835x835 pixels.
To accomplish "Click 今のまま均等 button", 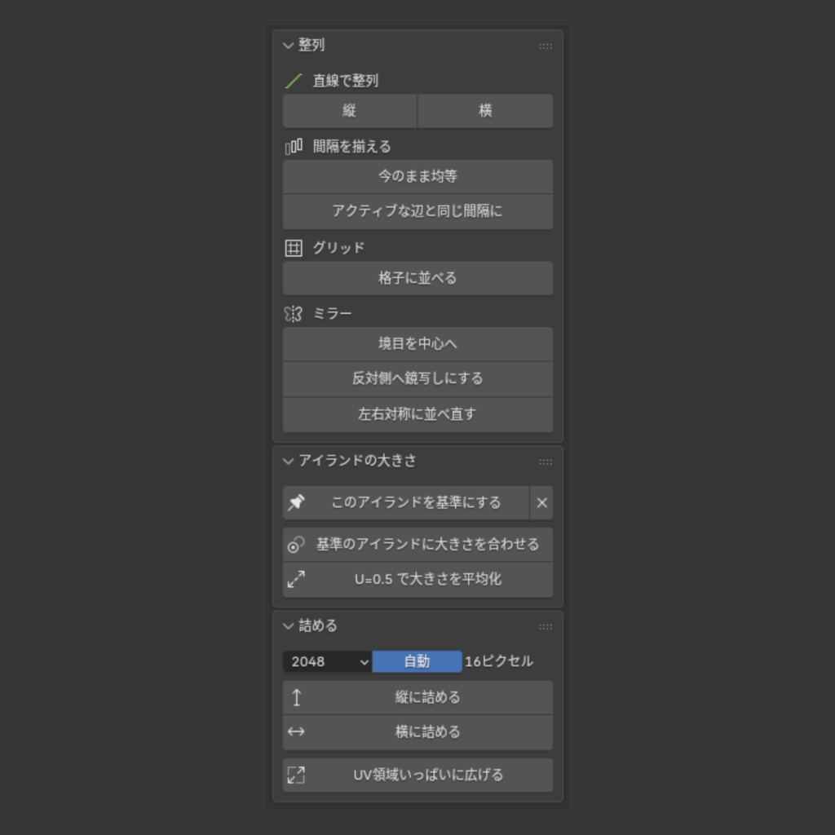I will click(x=417, y=176).
